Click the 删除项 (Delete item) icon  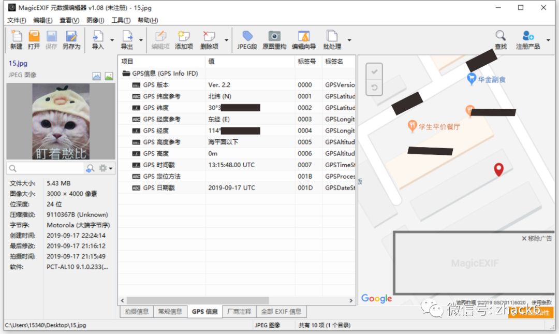point(209,39)
